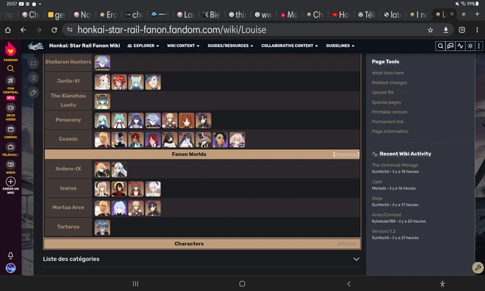
Task: Select first Jarilo-VI character portrait
Action: click(102, 82)
